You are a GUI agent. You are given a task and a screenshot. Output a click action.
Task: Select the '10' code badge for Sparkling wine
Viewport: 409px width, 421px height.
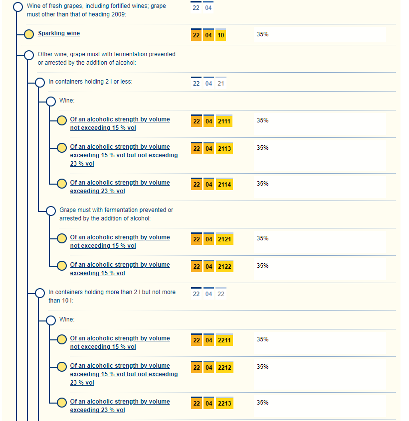(221, 35)
